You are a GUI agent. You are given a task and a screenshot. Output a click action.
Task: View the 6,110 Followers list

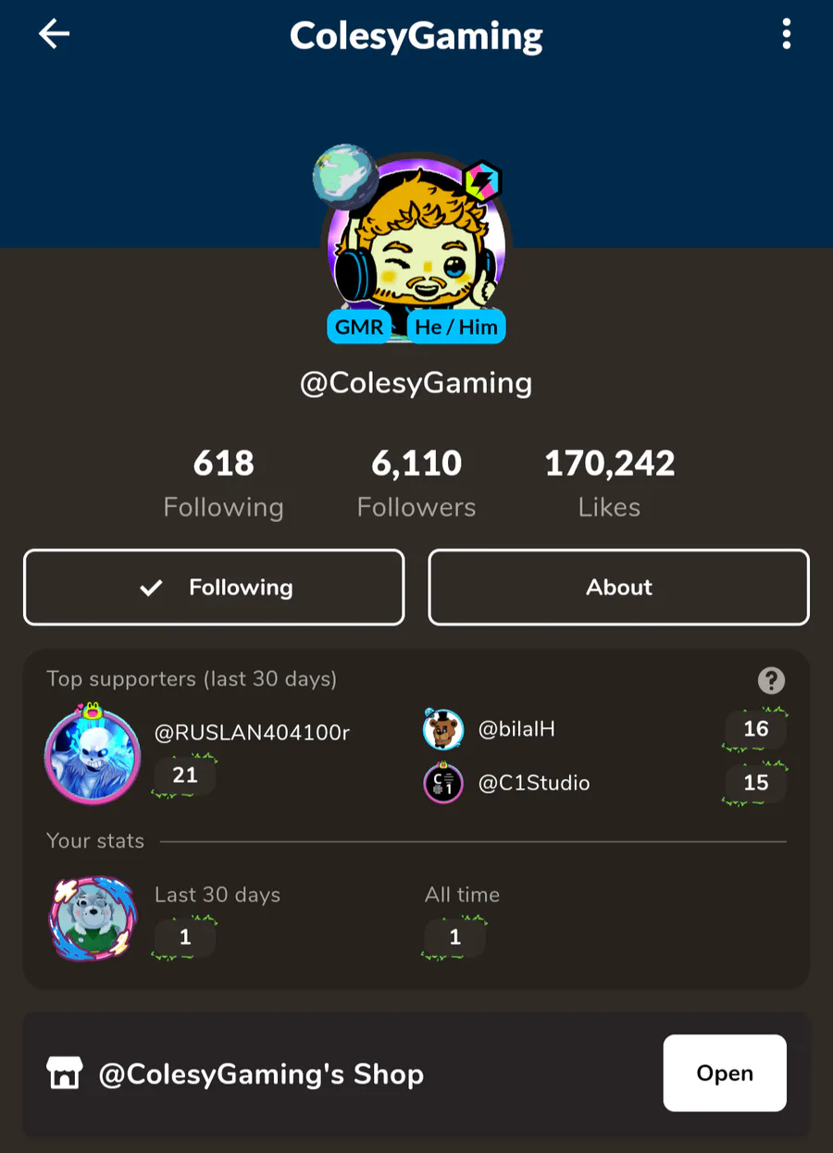tap(416, 483)
